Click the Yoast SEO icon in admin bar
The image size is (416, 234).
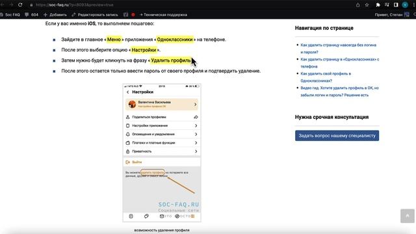point(125,15)
